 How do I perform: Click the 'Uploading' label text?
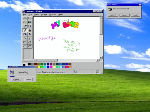(x=23, y=72)
